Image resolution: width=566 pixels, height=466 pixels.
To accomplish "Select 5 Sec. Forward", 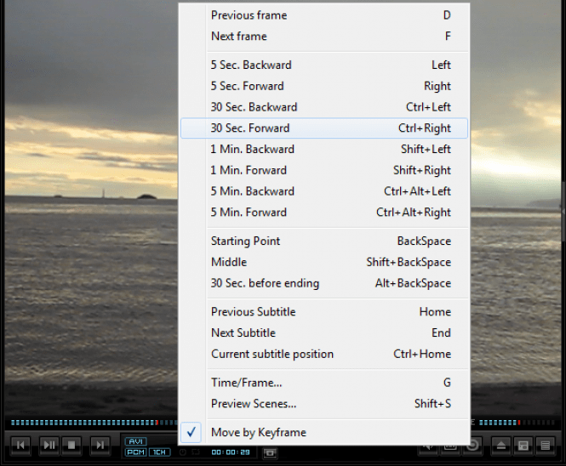I will (x=324, y=86).
